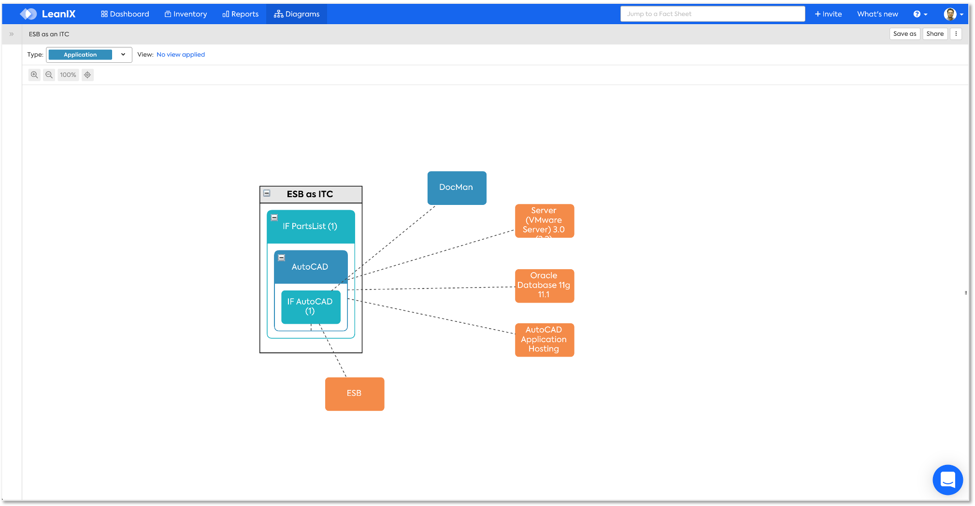Click the Share button
The height and width of the screenshot is (506, 975).
(935, 34)
